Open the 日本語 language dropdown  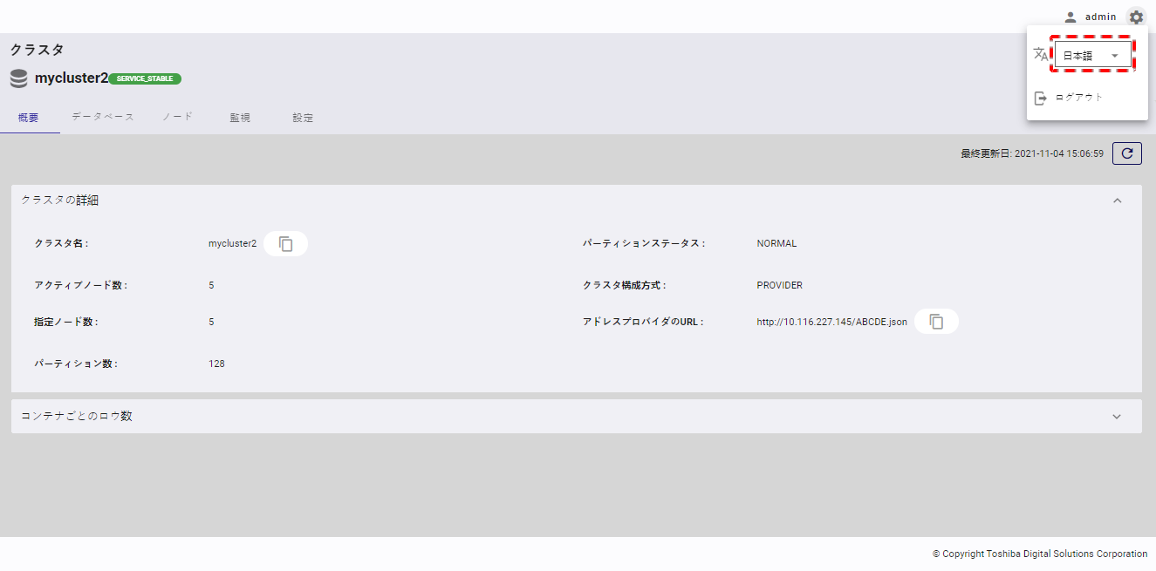click(x=1092, y=55)
